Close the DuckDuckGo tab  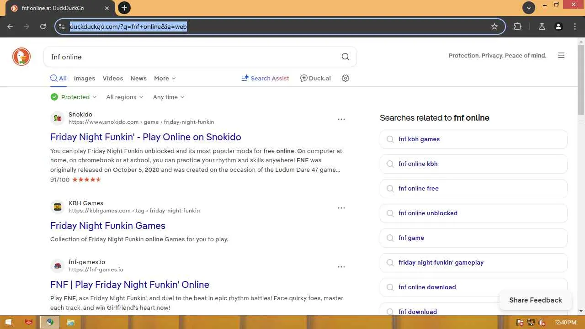point(107,8)
